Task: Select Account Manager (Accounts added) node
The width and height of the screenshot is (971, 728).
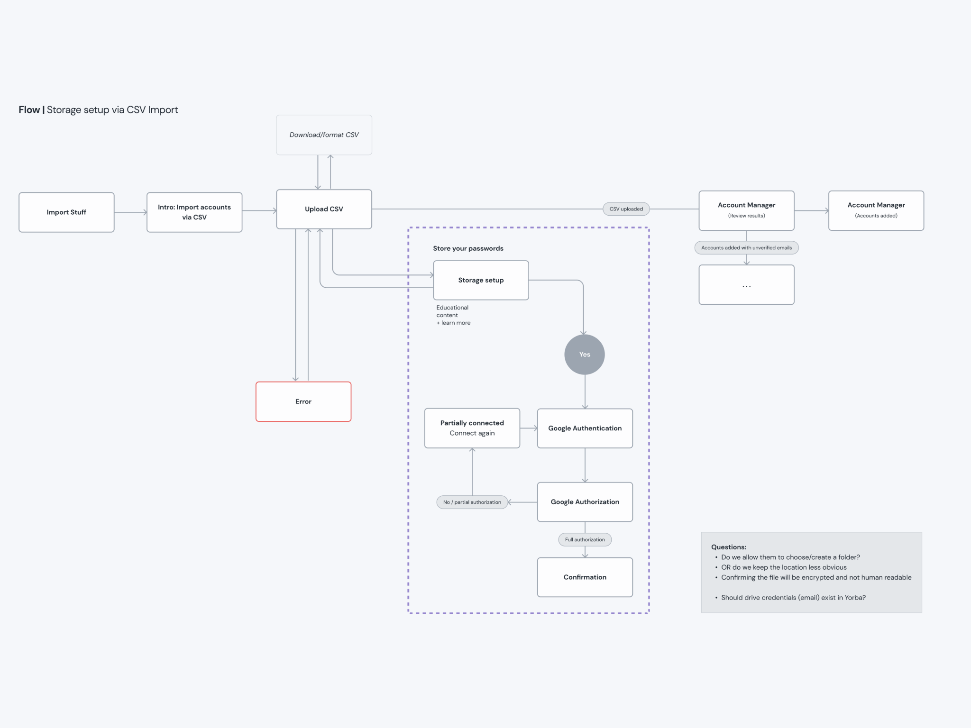Action: point(876,210)
